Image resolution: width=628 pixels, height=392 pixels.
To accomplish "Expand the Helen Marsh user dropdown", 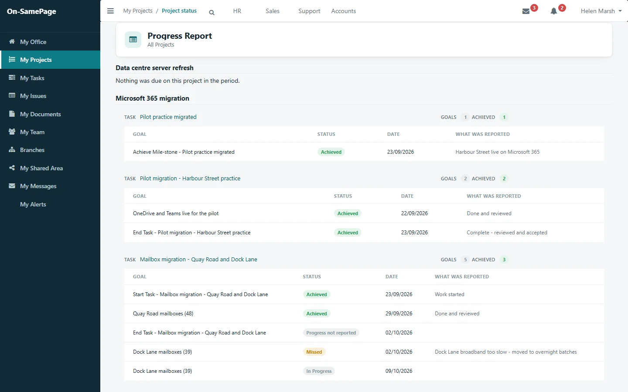I will click(601, 11).
